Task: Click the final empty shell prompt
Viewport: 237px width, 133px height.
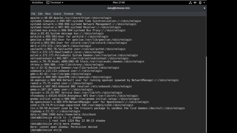Action: pyautogui.click(x=46, y=130)
